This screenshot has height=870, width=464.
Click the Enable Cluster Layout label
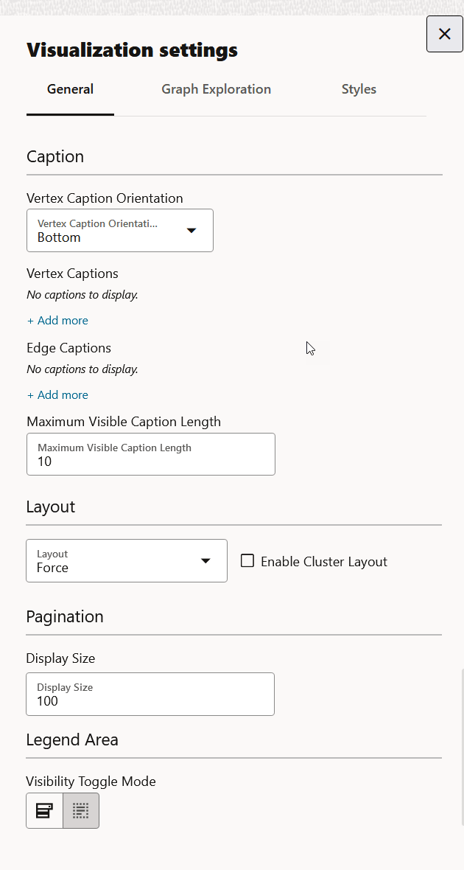point(324,562)
